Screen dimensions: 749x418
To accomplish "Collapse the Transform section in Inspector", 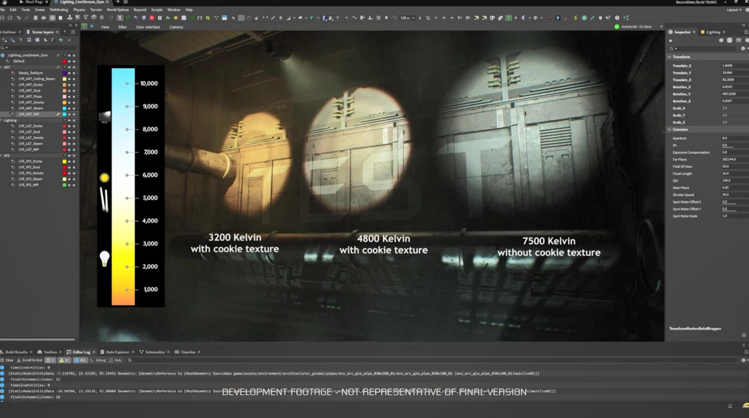I will (670, 57).
